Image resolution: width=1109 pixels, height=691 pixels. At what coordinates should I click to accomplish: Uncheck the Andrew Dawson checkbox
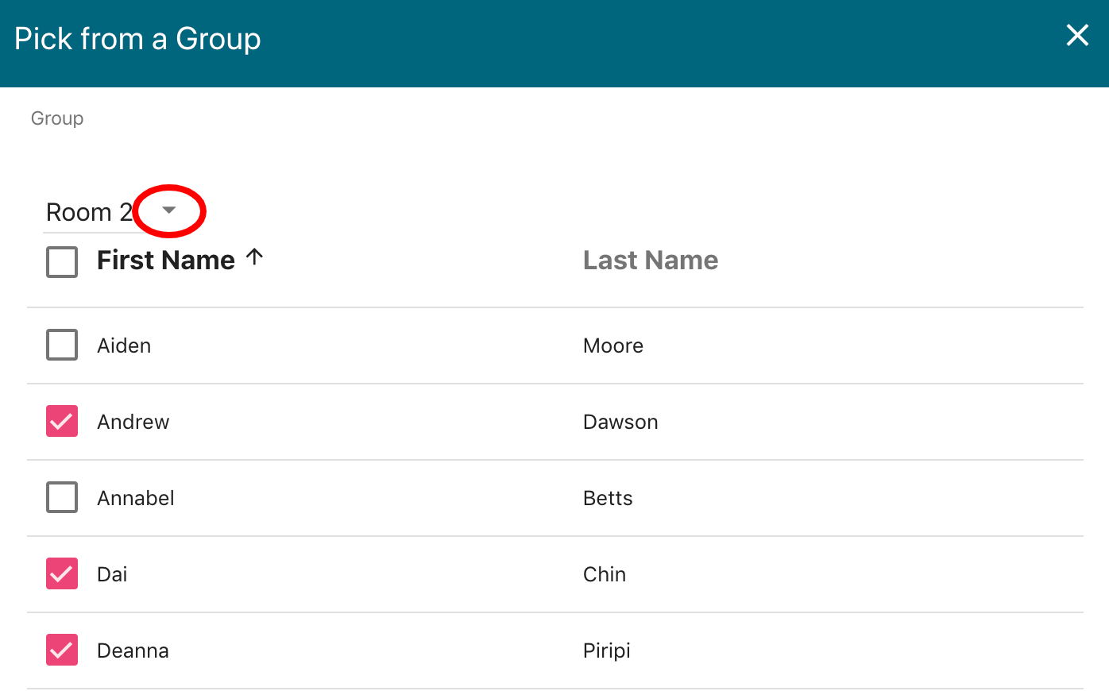(x=62, y=421)
